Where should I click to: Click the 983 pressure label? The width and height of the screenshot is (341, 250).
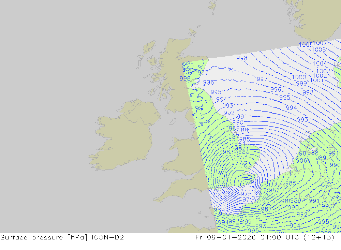(x=228, y=152)
